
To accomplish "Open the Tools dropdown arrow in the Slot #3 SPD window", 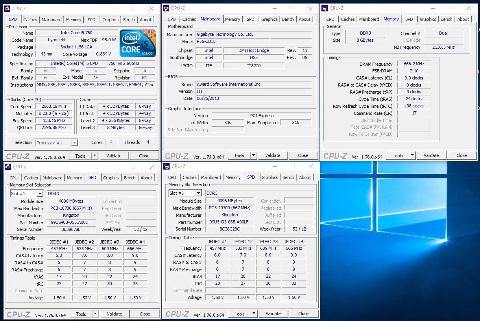I will click(254, 314).
